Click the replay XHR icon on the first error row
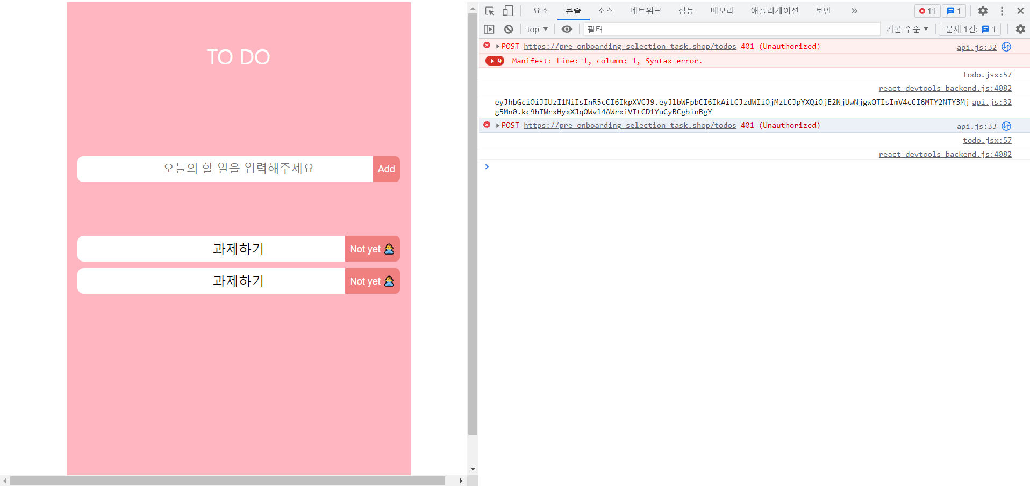1030x486 pixels. [x=1006, y=47]
